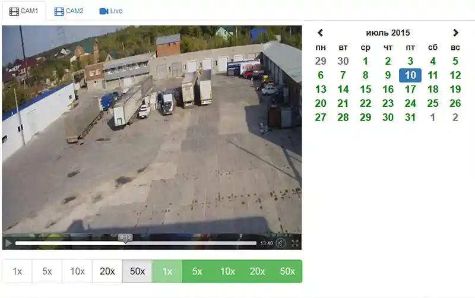Click the surveillance video frame

(151, 131)
